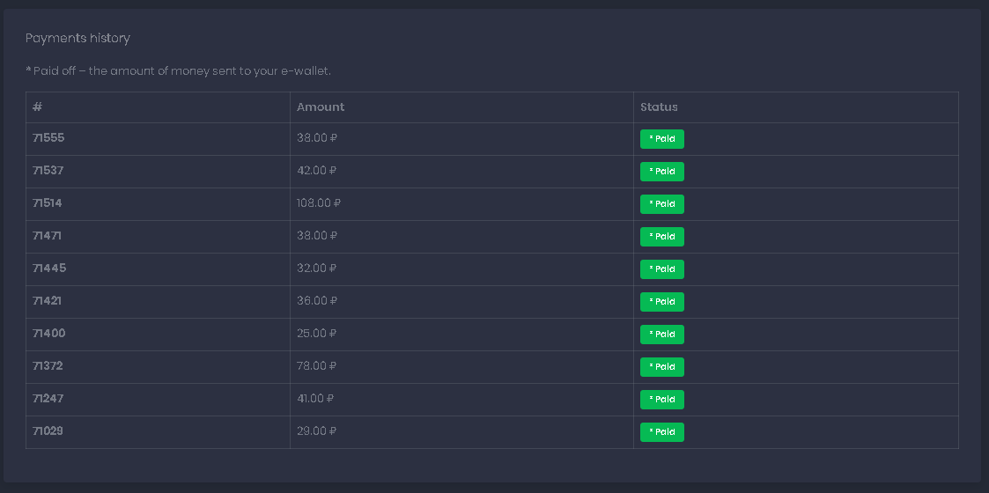Click the Paid badge for payment 71029
Screen dimensions: 989x493
point(661,432)
